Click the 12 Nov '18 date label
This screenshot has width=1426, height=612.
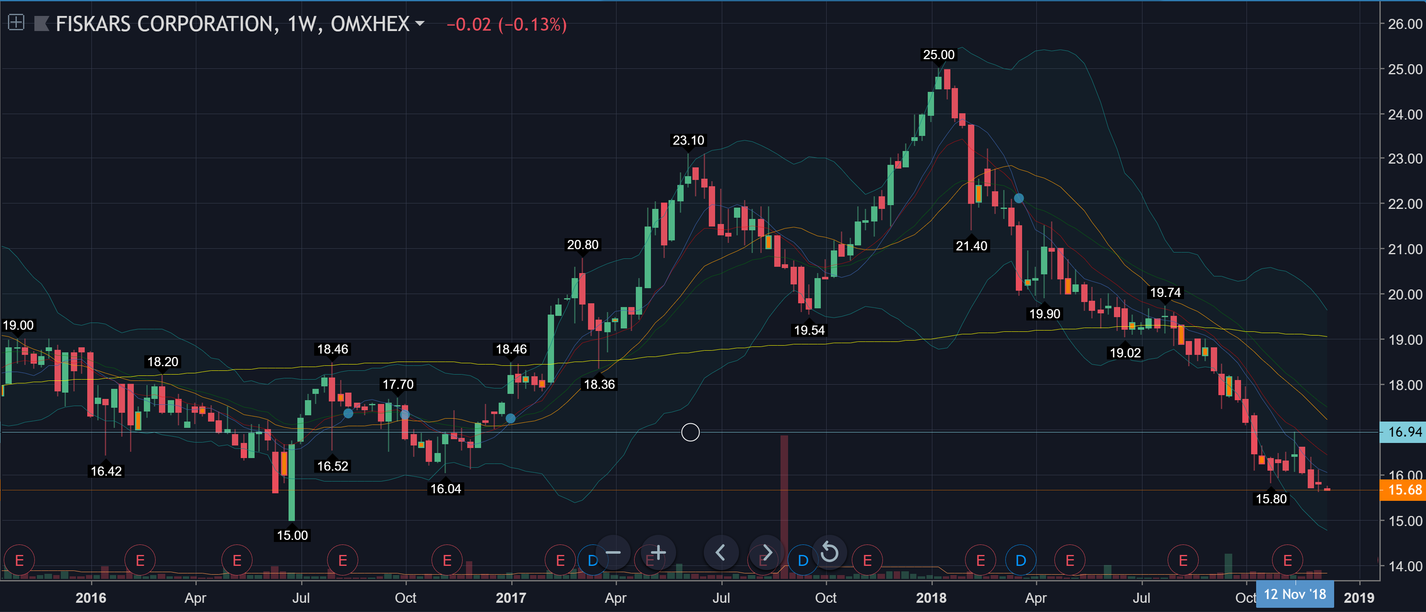coord(1294,594)
